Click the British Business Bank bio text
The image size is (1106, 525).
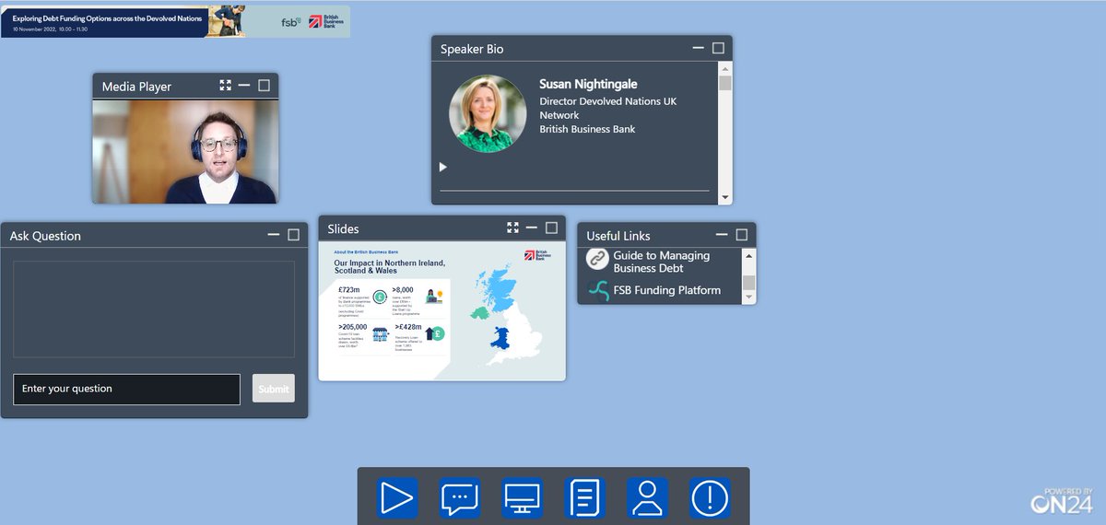587,129
